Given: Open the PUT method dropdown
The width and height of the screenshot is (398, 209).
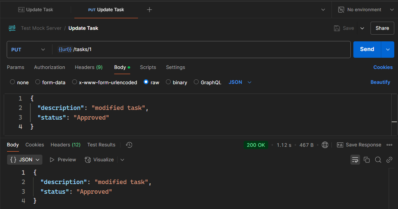Looking at the screenshot, I should click(28, 50).
